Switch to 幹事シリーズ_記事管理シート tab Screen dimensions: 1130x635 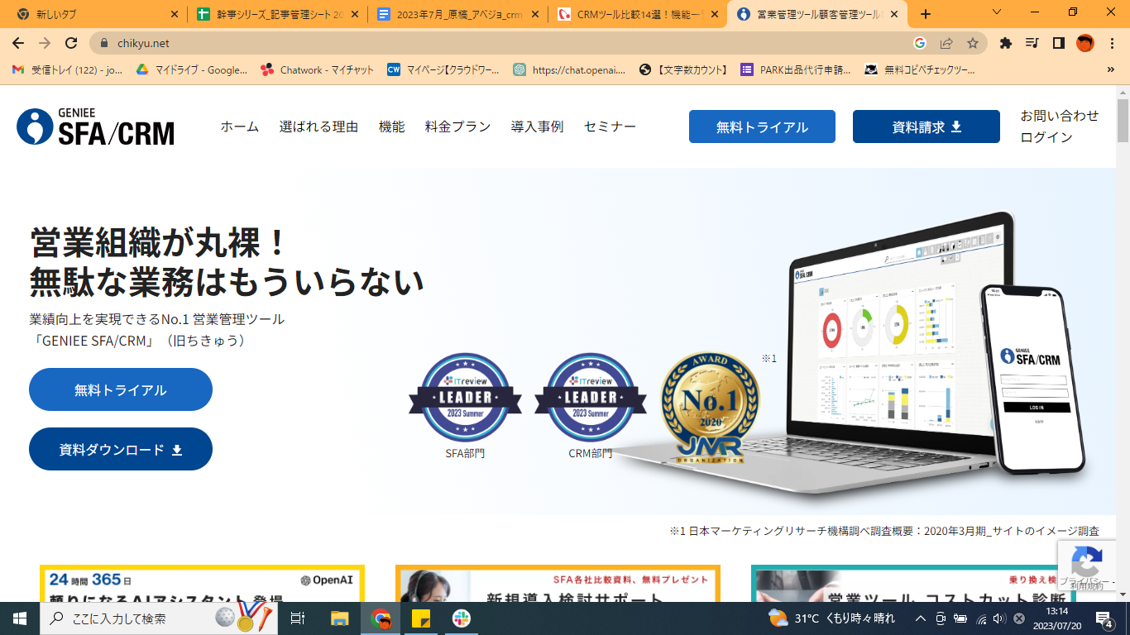point(277,14)
